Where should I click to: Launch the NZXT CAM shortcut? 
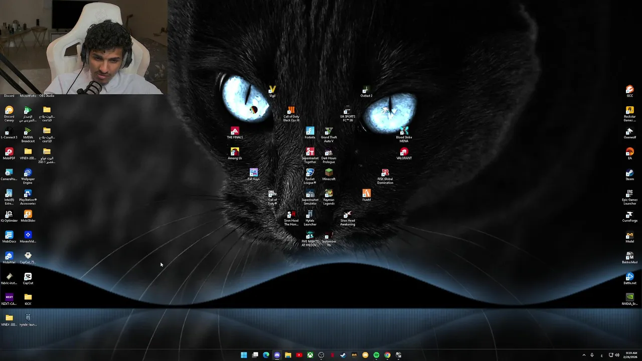[9, 300]
